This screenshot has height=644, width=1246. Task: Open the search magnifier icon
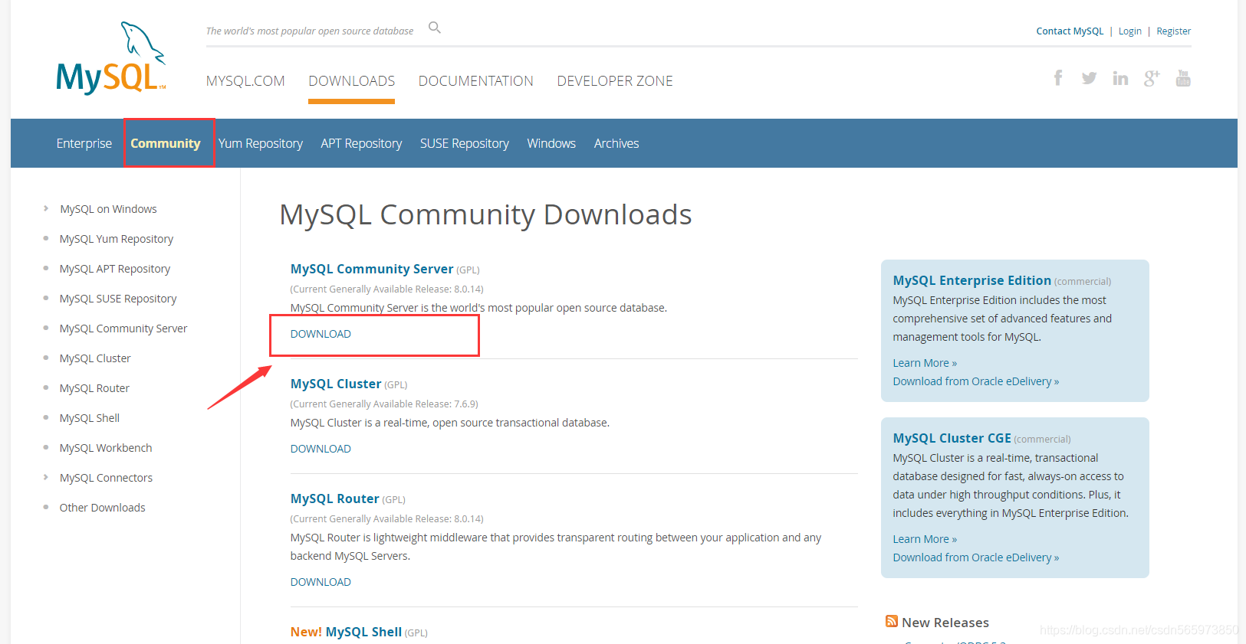click(x=435, y=28)
